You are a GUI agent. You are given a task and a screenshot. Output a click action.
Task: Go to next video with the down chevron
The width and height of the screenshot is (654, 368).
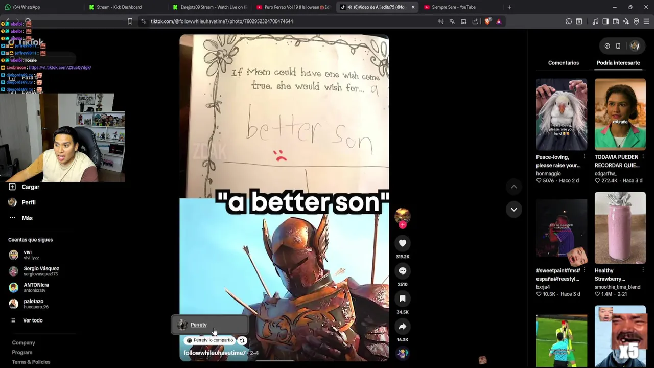click(514, 209)
